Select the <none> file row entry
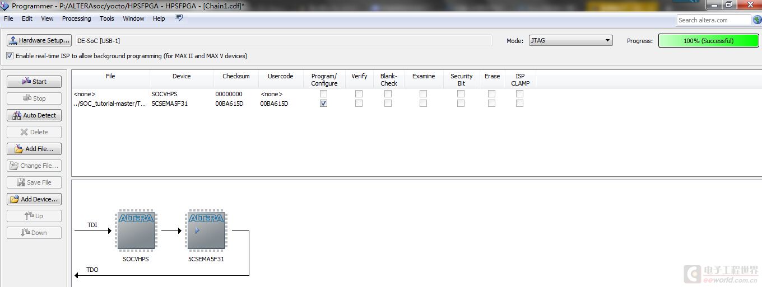 pyautogui.click(x=85, y=94)
